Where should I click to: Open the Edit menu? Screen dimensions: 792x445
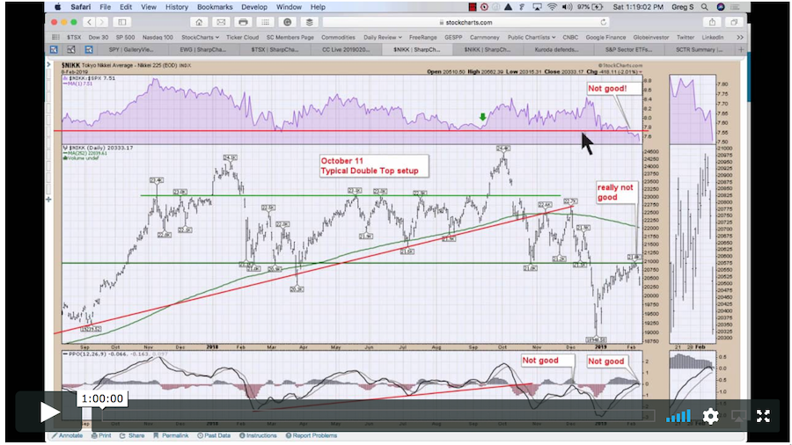[126, 7]
